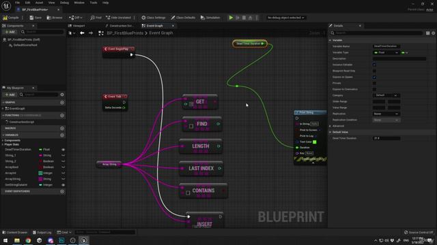Toggle Blueprint Read Only checkbox

point(374,71)
